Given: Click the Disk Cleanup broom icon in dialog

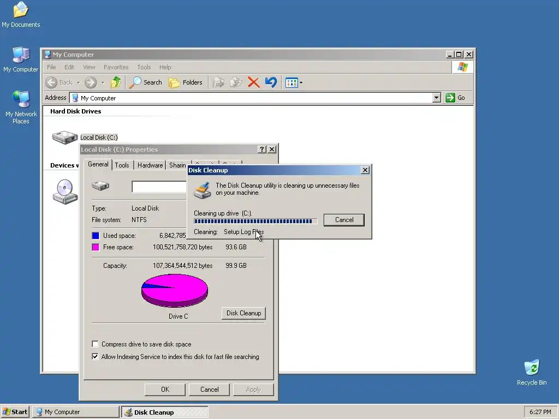Looking at the screenshot, I should 202,190.
